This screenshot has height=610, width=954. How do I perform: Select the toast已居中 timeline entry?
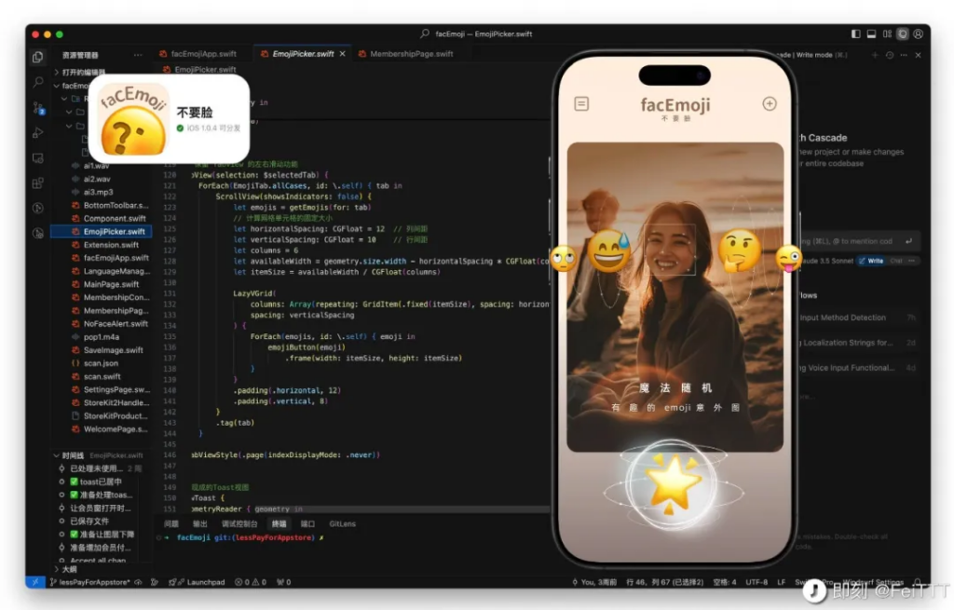[96, 481]
